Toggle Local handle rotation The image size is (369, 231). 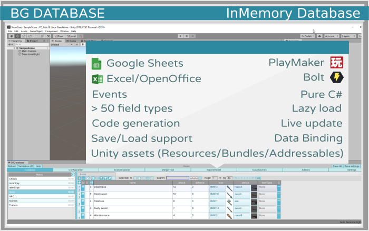tap(73, 36)
